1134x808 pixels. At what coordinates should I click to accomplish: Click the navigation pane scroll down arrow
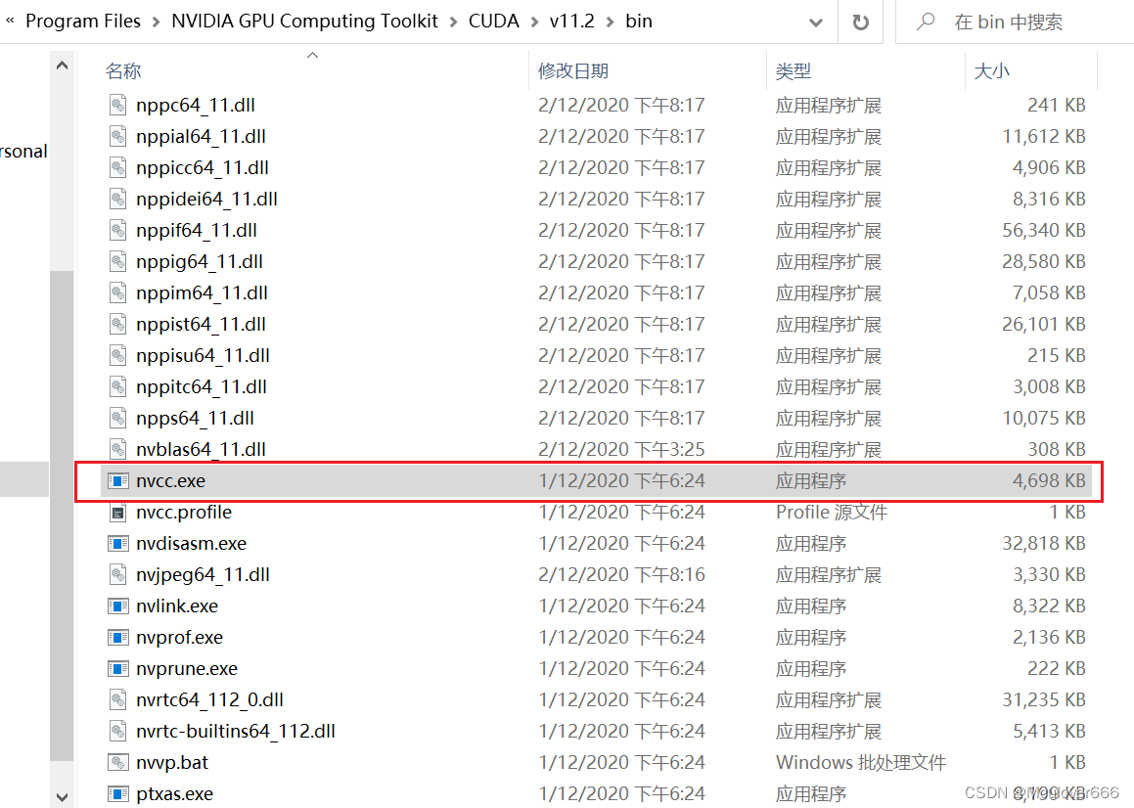(63, 796)
